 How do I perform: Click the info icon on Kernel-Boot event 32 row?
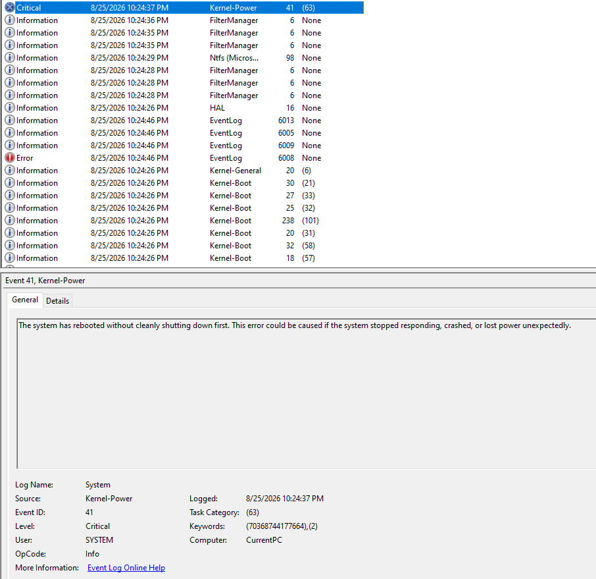click(9, 245)
